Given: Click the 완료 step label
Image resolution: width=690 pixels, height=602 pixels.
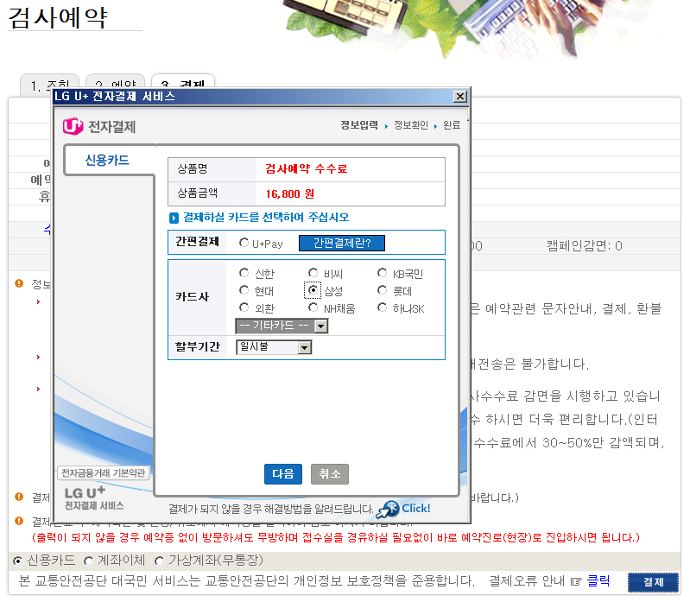Looking at the screenshot, I should tap(452, 125).
